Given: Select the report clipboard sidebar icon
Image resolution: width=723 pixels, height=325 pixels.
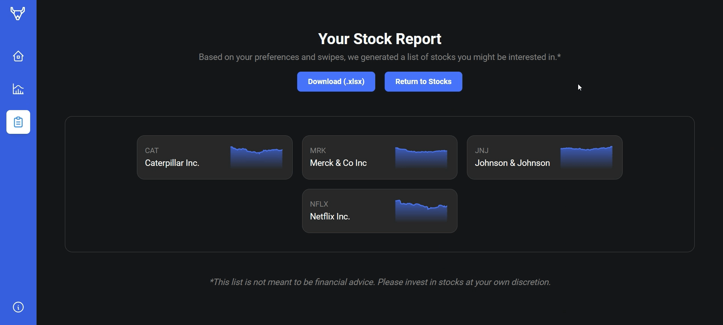Looking at the screenshot, I should [x=18, y=122].
